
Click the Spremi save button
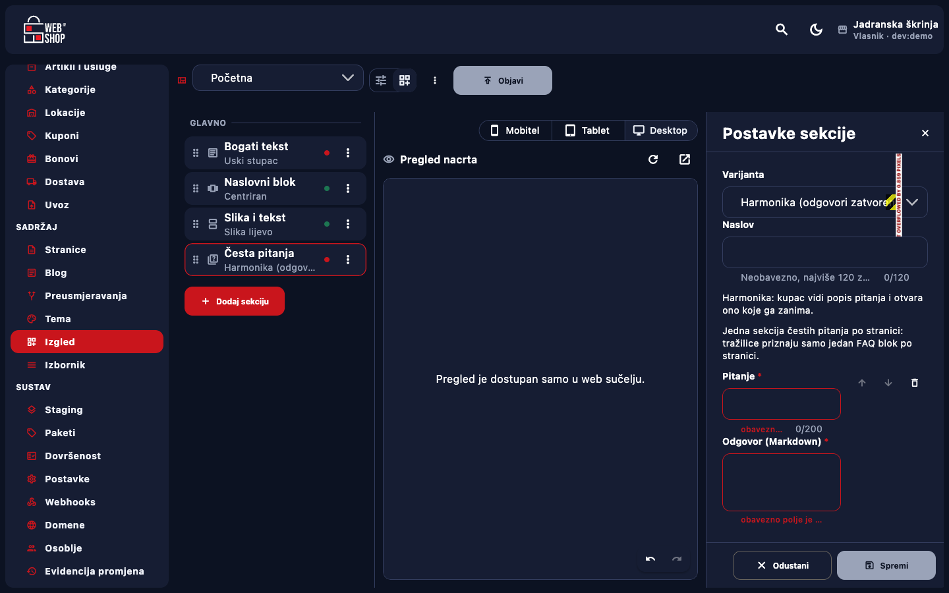[x=886, y=565]
